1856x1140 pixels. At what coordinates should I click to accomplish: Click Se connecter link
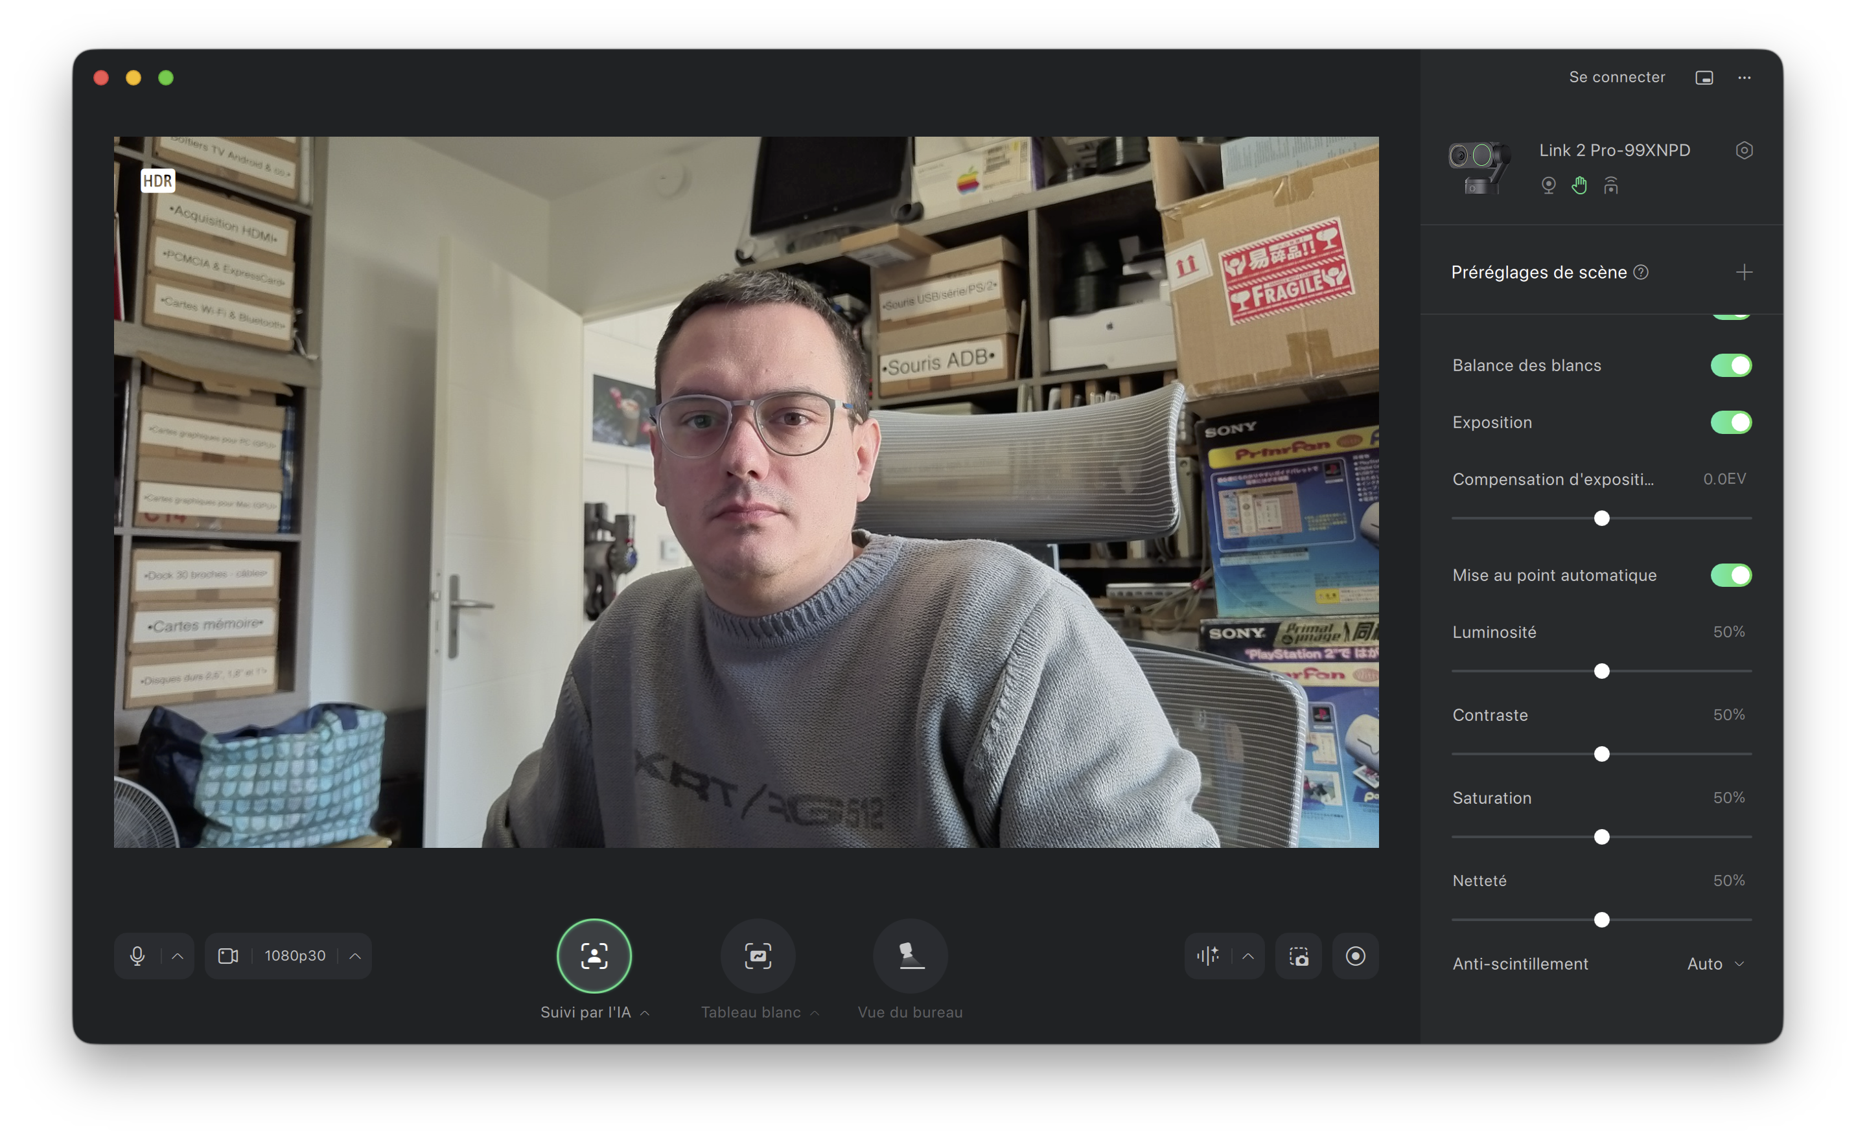1616,78
